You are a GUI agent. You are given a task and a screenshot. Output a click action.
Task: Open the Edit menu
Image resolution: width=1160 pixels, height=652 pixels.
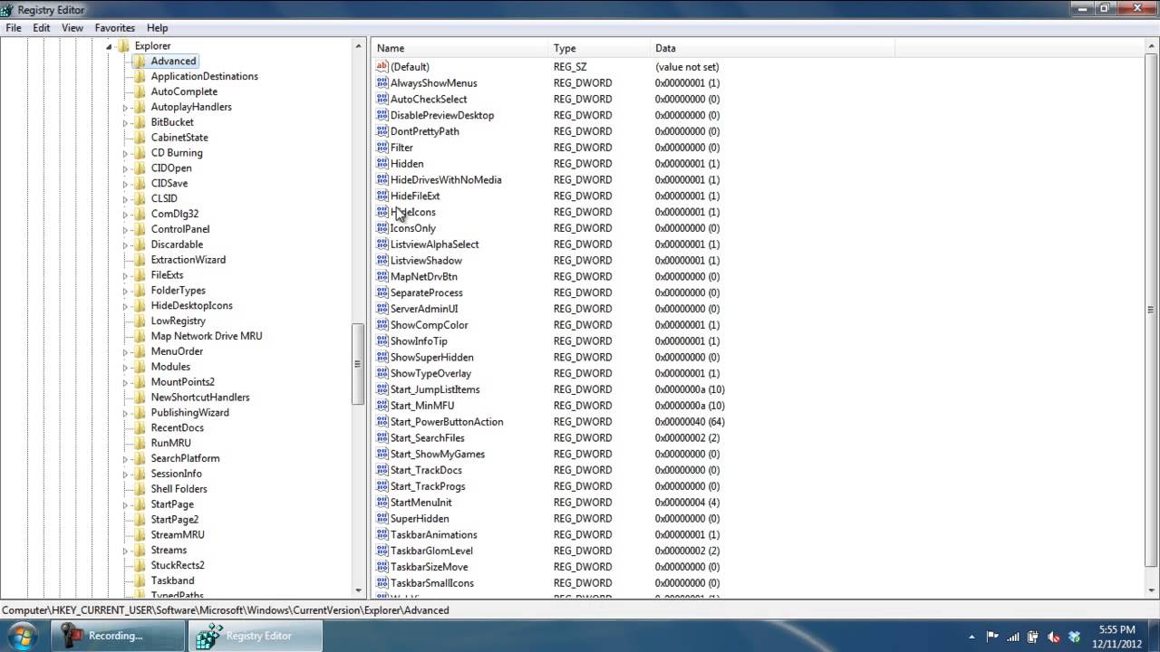pyautogui.click(x=42, y=28)
